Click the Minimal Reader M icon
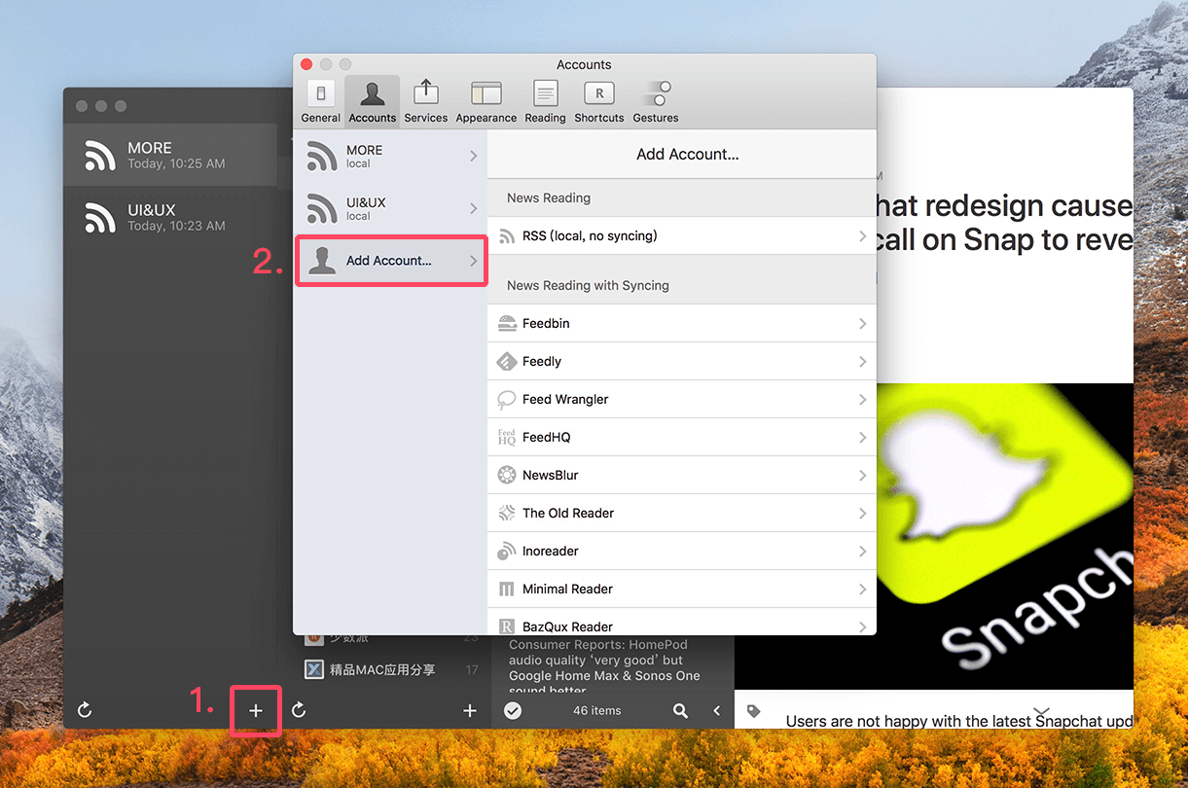1188x788 pixels. 506,589
